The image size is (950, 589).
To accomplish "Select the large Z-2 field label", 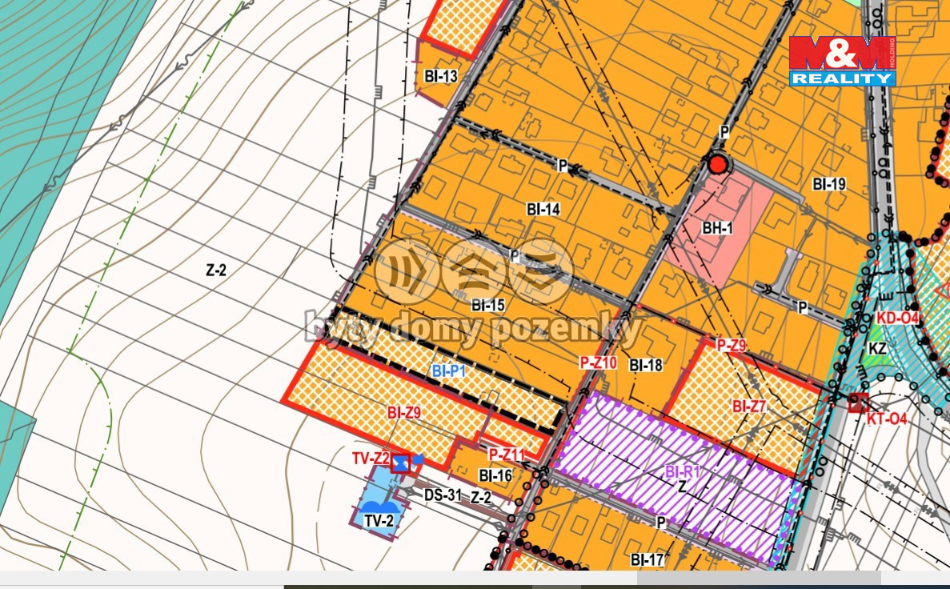I will click(216, 270).
